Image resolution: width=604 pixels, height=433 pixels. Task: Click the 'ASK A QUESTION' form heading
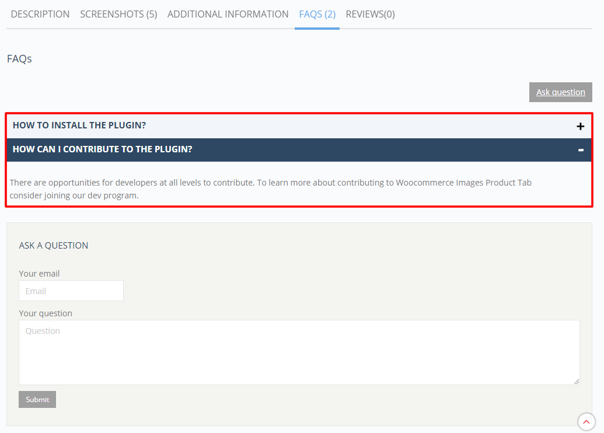coord(54,246)
